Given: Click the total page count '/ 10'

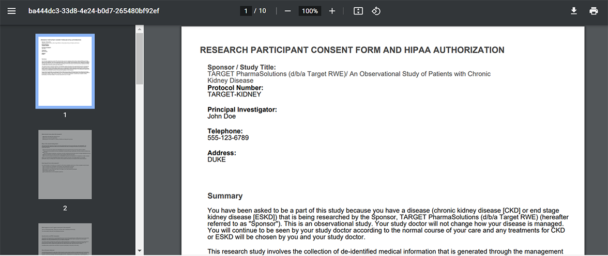Looking at the screenshot, I should (x=260, y=11).
